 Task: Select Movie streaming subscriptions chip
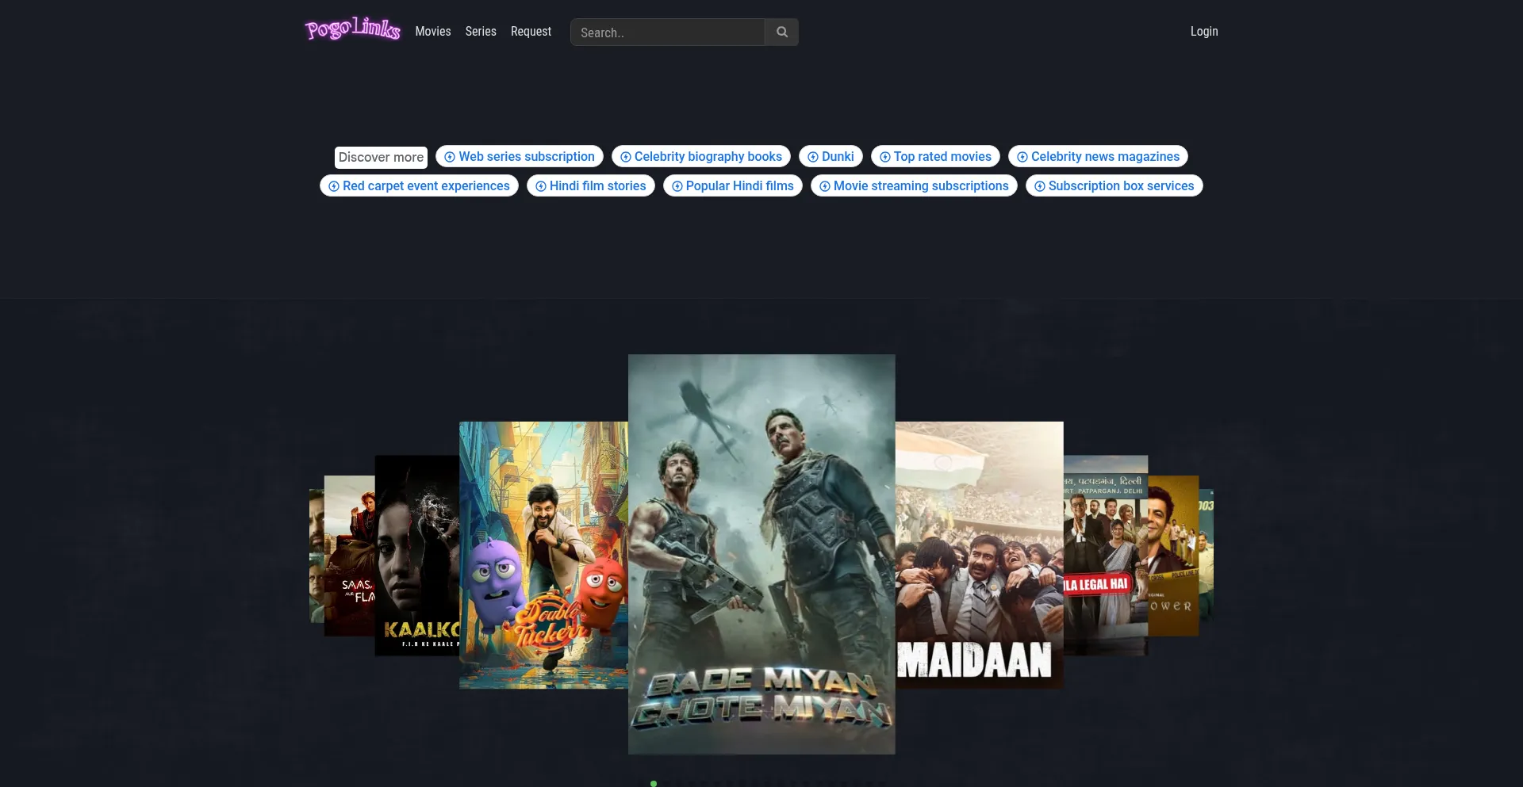point(914,186)
